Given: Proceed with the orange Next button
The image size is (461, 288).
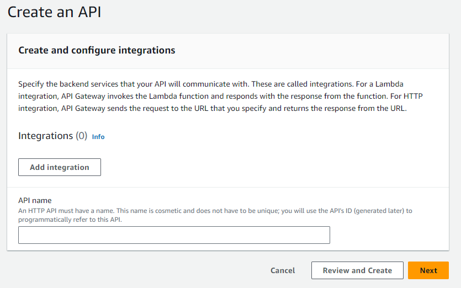Looking at the screenshot, I should point(428,270).
